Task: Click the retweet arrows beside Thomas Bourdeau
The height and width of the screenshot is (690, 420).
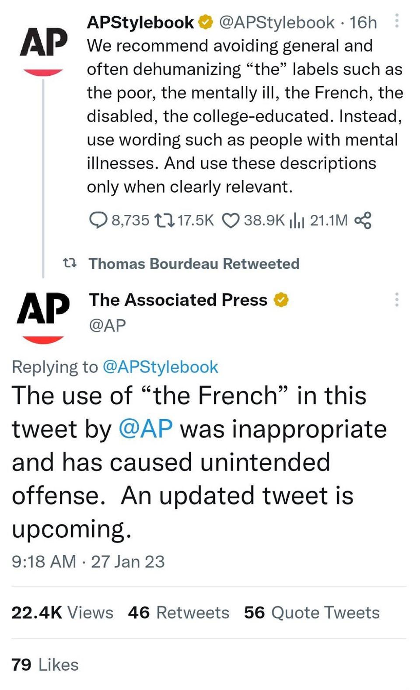Action: coord(71,263)
